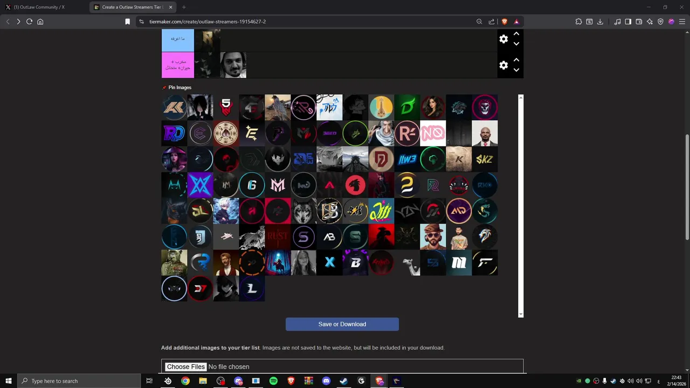Click the zoom magnifier icon in address bar
The image size is (690, 388).
479,22
